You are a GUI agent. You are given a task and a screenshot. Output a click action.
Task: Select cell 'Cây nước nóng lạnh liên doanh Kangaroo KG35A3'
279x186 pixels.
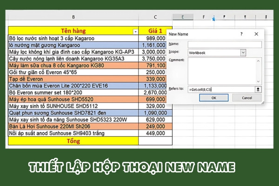point(73,59)
